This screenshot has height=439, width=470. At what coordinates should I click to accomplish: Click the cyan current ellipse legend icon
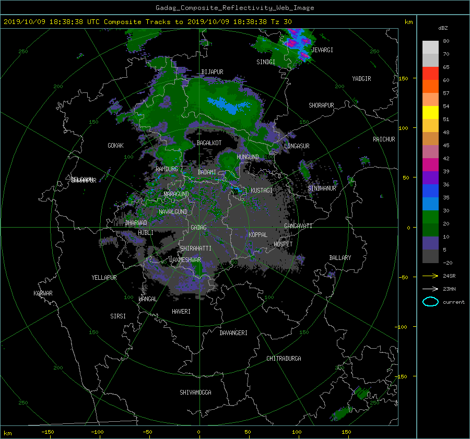430,302
